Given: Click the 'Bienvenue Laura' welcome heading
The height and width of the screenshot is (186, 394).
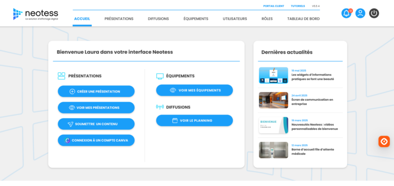Looking at the screenshot, I should pyautogui.click(x=115, y=52).
